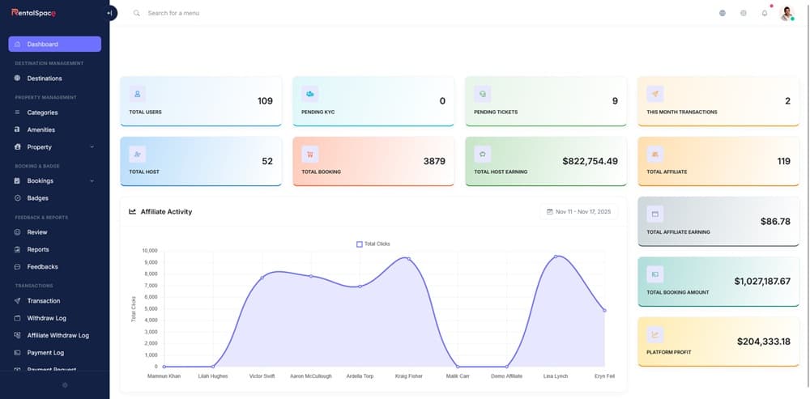Viewport: 810px width, 399px height.
Task: Open Destinations in the sidebar
Action: tap(45, 79)
